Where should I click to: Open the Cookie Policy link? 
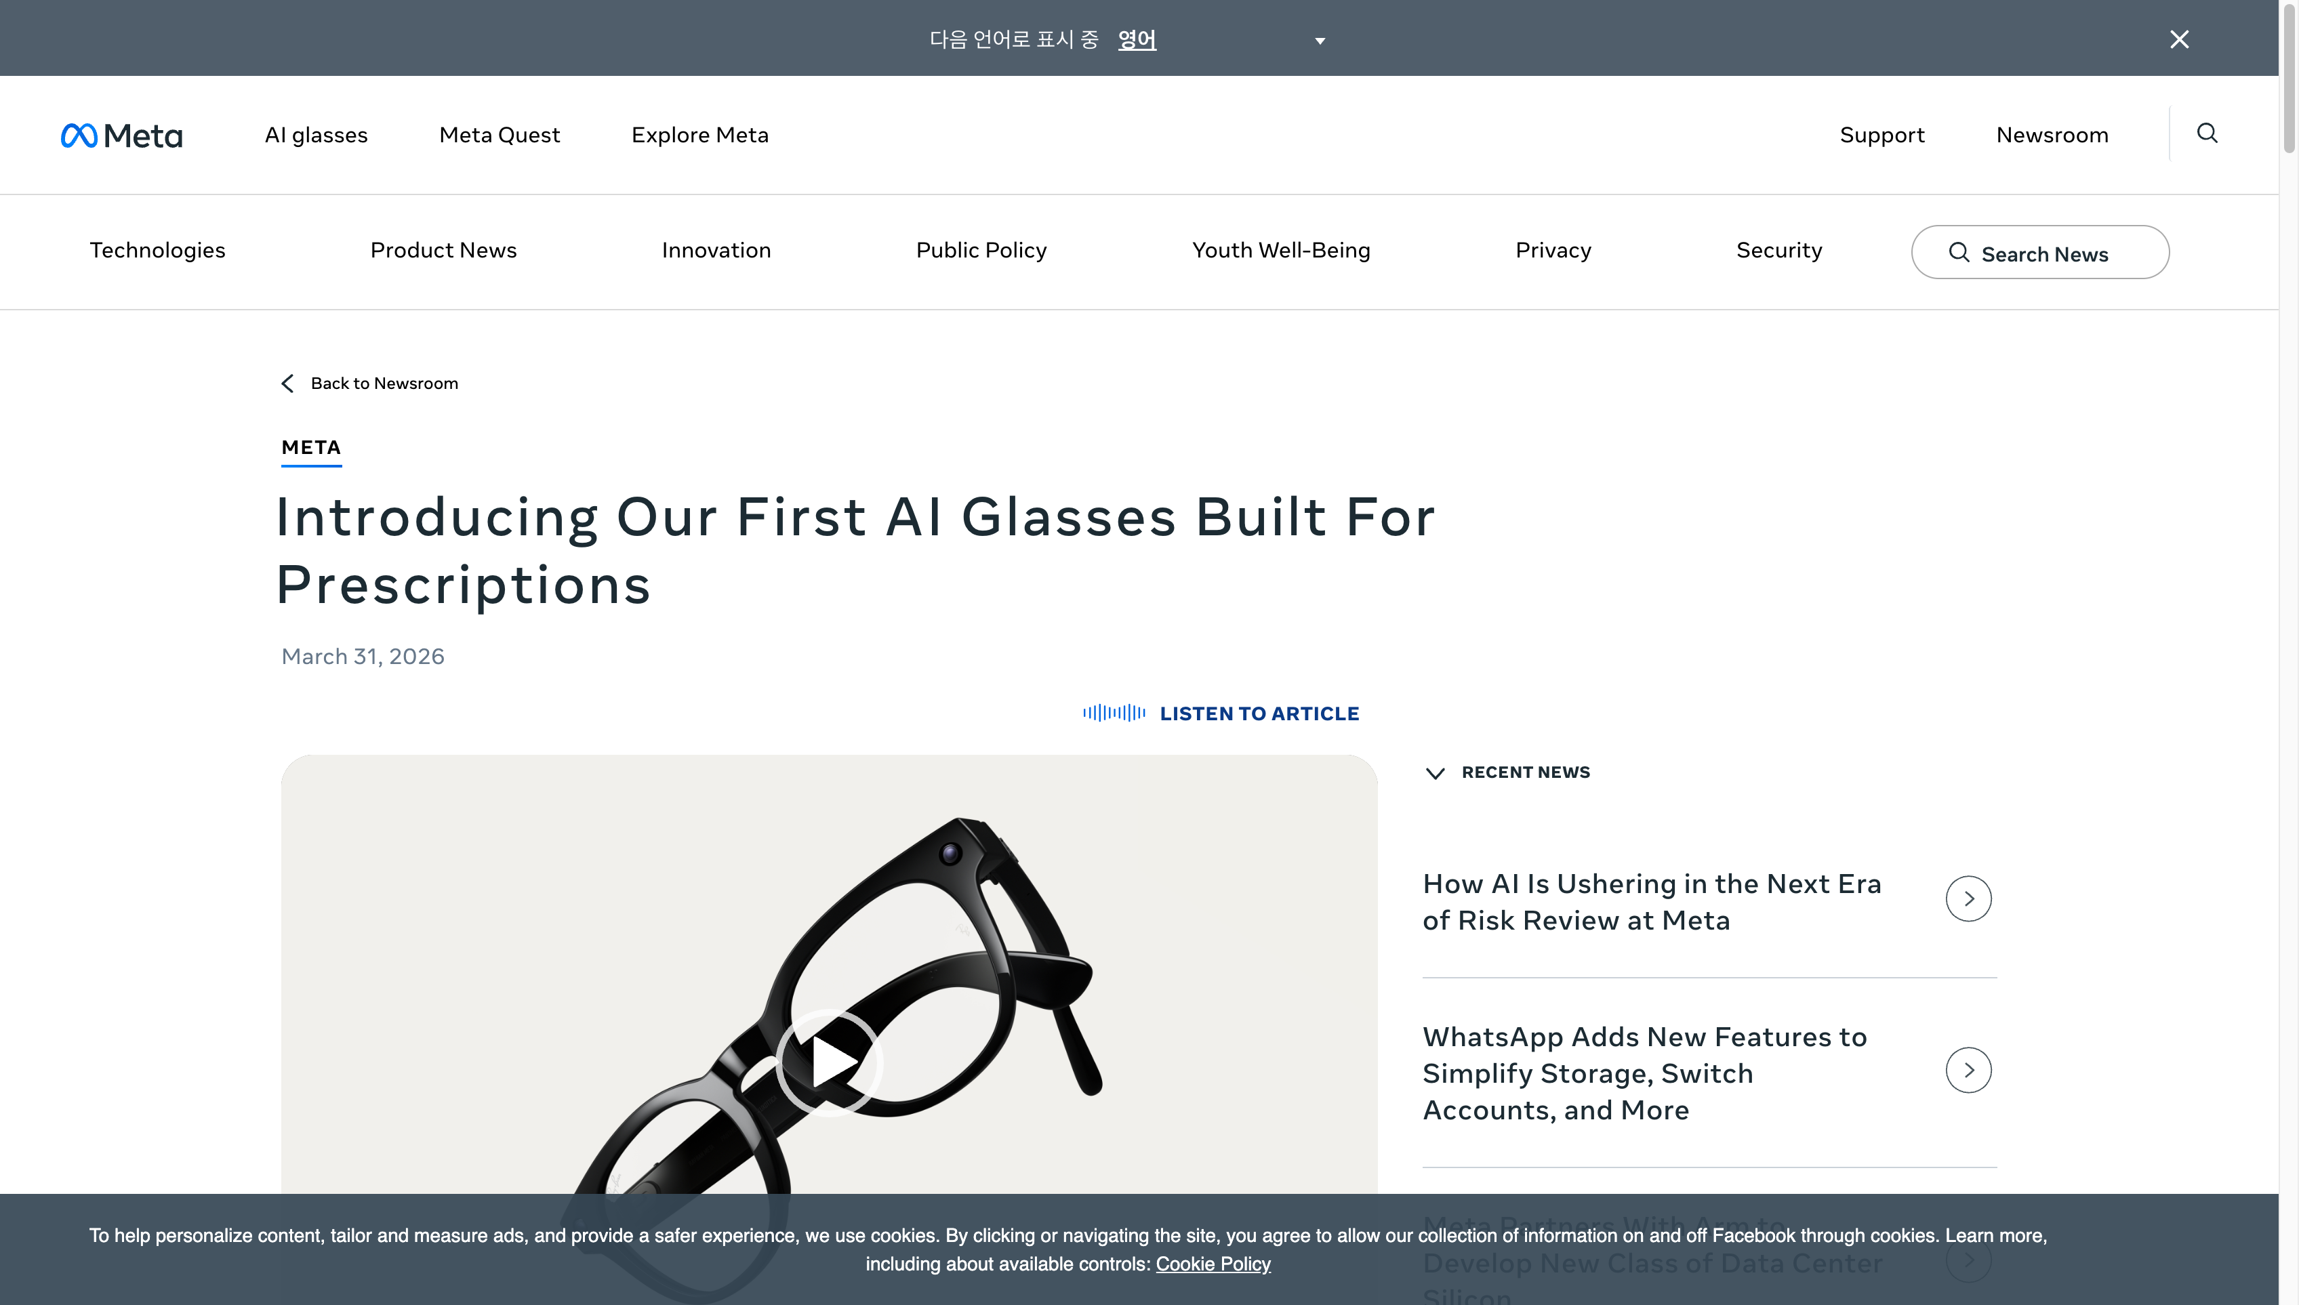point(1213,1264)
